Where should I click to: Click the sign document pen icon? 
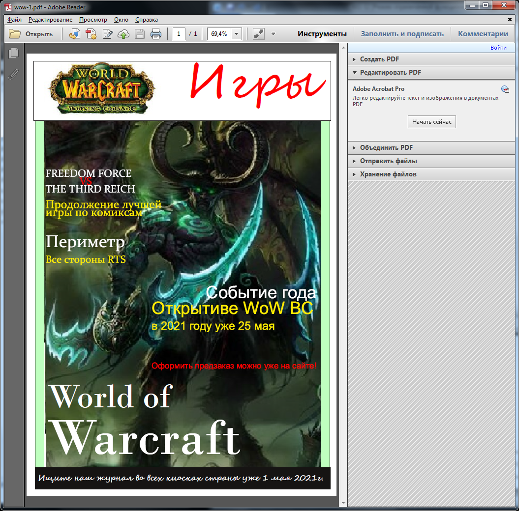tap(108, 34)
